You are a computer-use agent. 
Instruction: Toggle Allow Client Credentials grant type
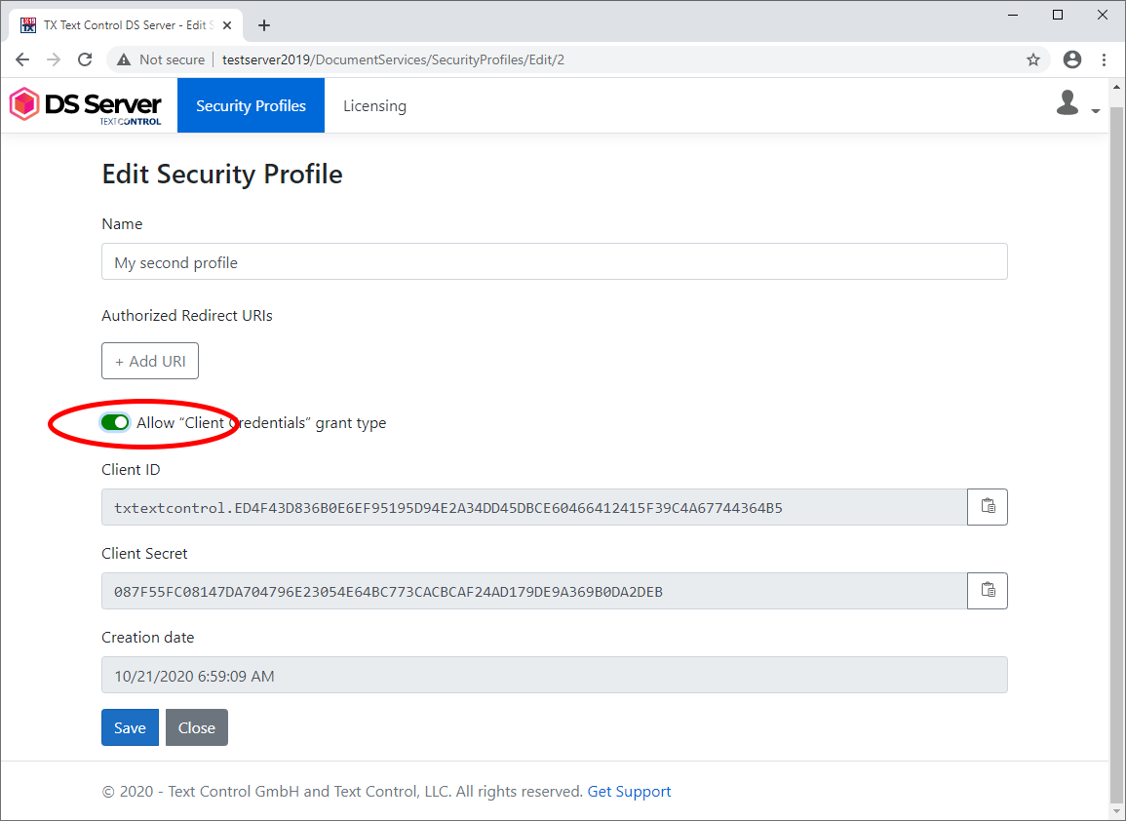(x=114, y=422)
